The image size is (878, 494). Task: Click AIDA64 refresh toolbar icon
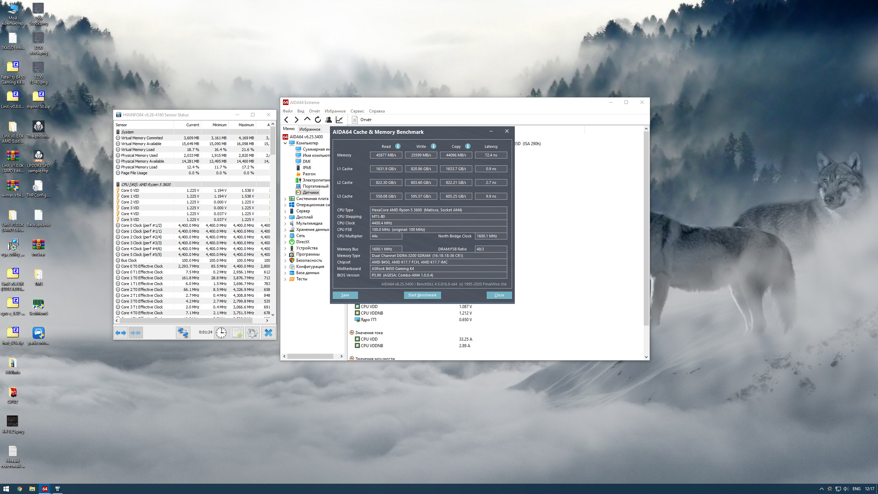click(x=318, y=120)
